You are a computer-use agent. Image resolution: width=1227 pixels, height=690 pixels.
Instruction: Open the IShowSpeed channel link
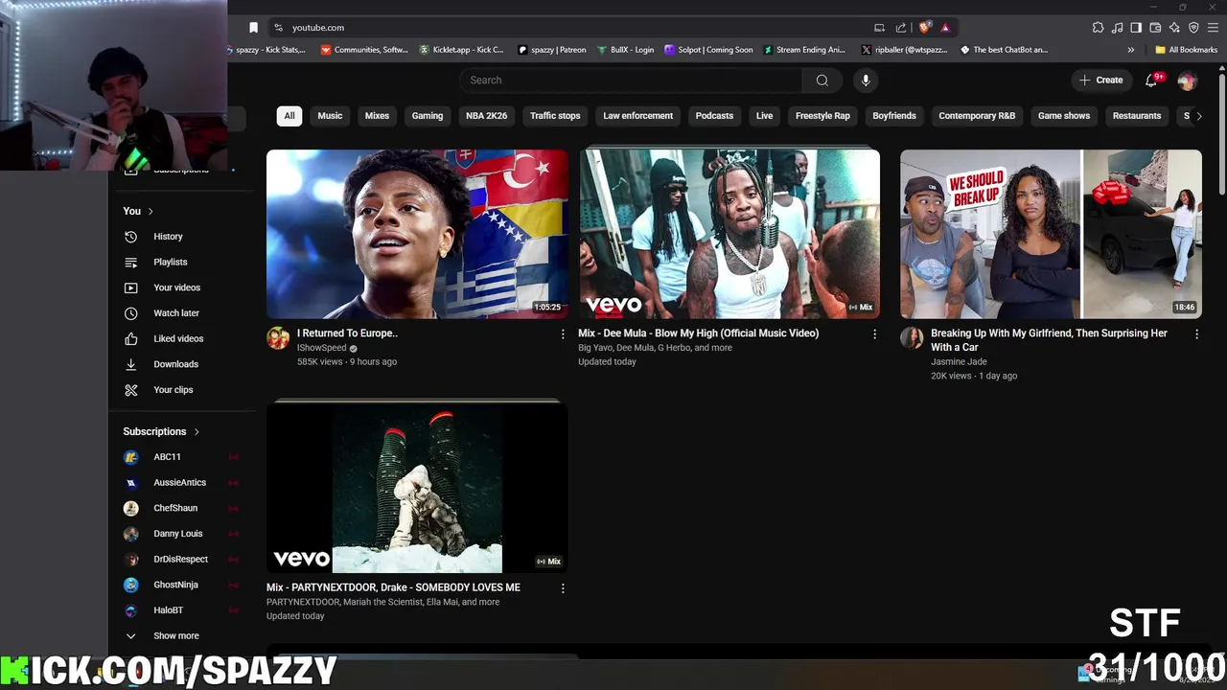(321, 348)
